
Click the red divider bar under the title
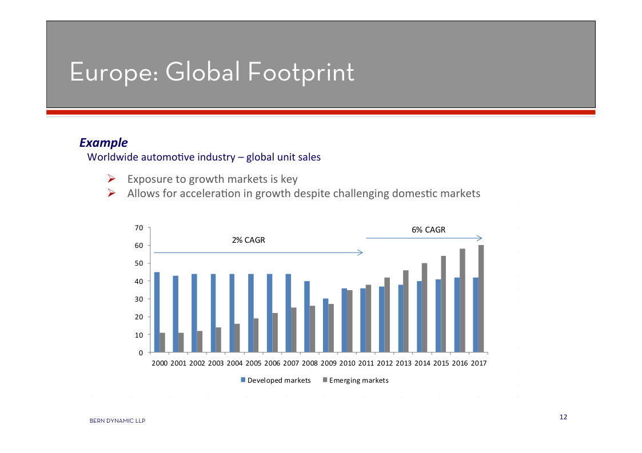(320, 113)
